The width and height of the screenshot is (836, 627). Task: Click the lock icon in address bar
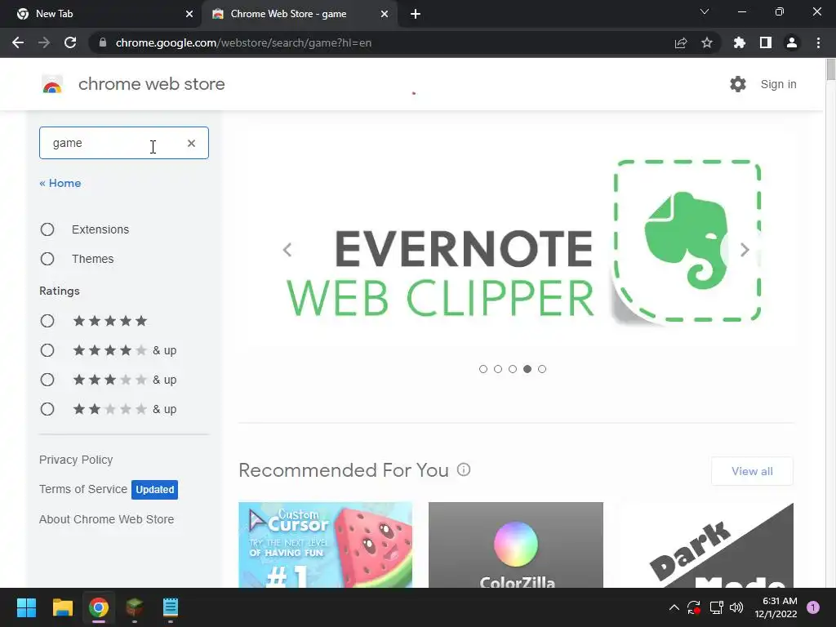(103, 42)
